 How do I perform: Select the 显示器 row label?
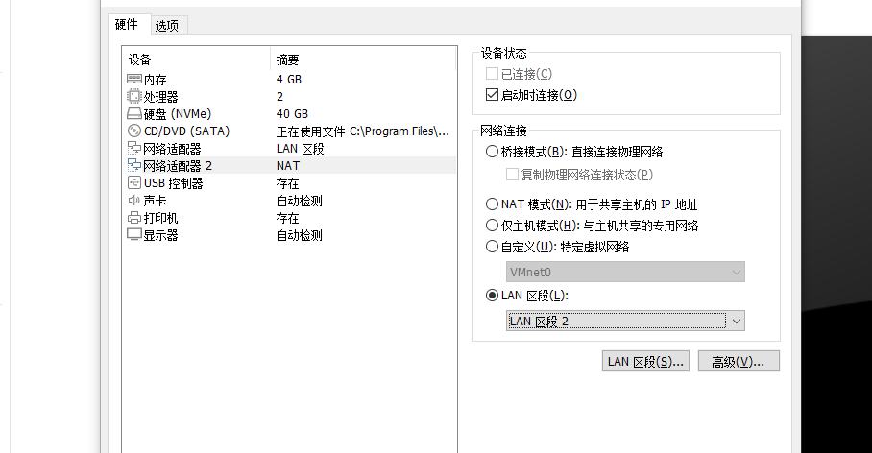coord(160,235)
